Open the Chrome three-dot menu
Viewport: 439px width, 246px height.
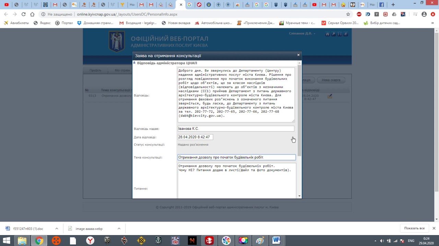(x=433, y=14)
